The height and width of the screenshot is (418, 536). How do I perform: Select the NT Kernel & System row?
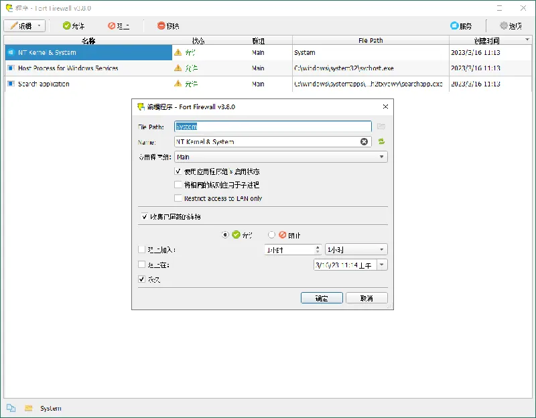[x=268, y=52]
